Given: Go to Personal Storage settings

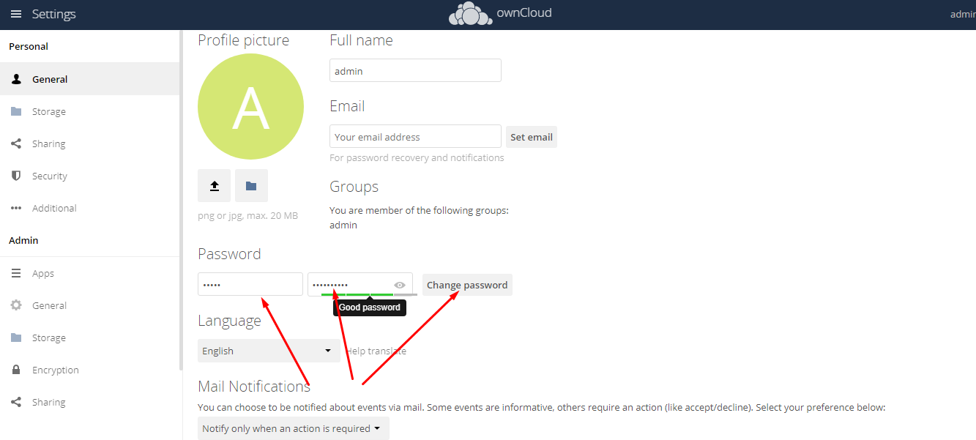Looking at the screenshot, I should point(48,112).
